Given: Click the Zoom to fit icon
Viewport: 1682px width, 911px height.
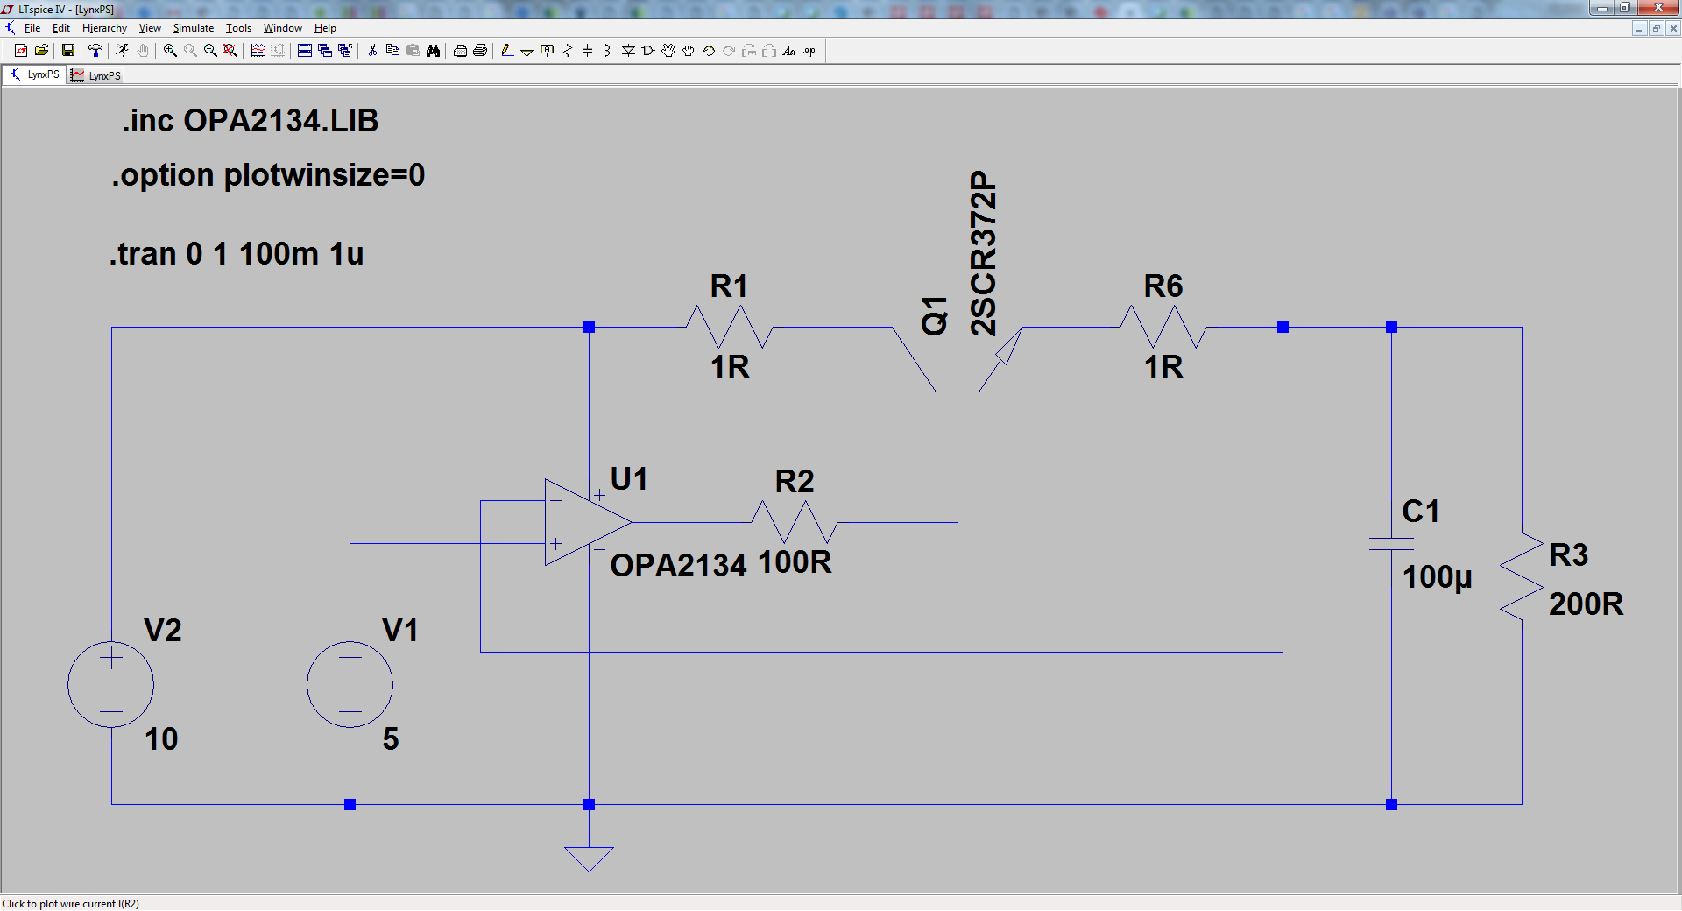Looking at the screenshot, I should pos(230,51).
